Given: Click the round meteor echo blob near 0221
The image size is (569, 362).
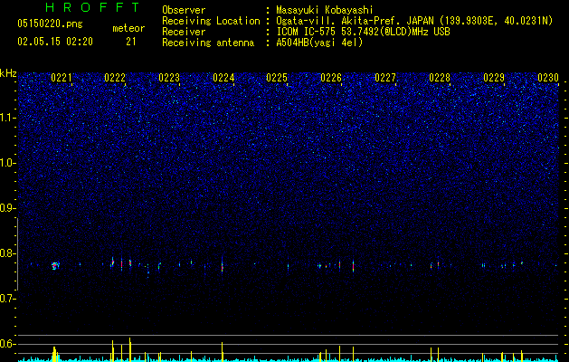Looking at the screenshot, I should point(55,265).
